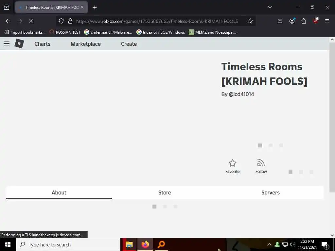The image size is (335, 251).
Task: Open clock and calendar flyout
Action: [307, 244]
